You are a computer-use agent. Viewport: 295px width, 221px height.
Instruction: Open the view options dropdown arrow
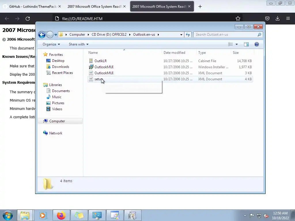tap(237, 44)
